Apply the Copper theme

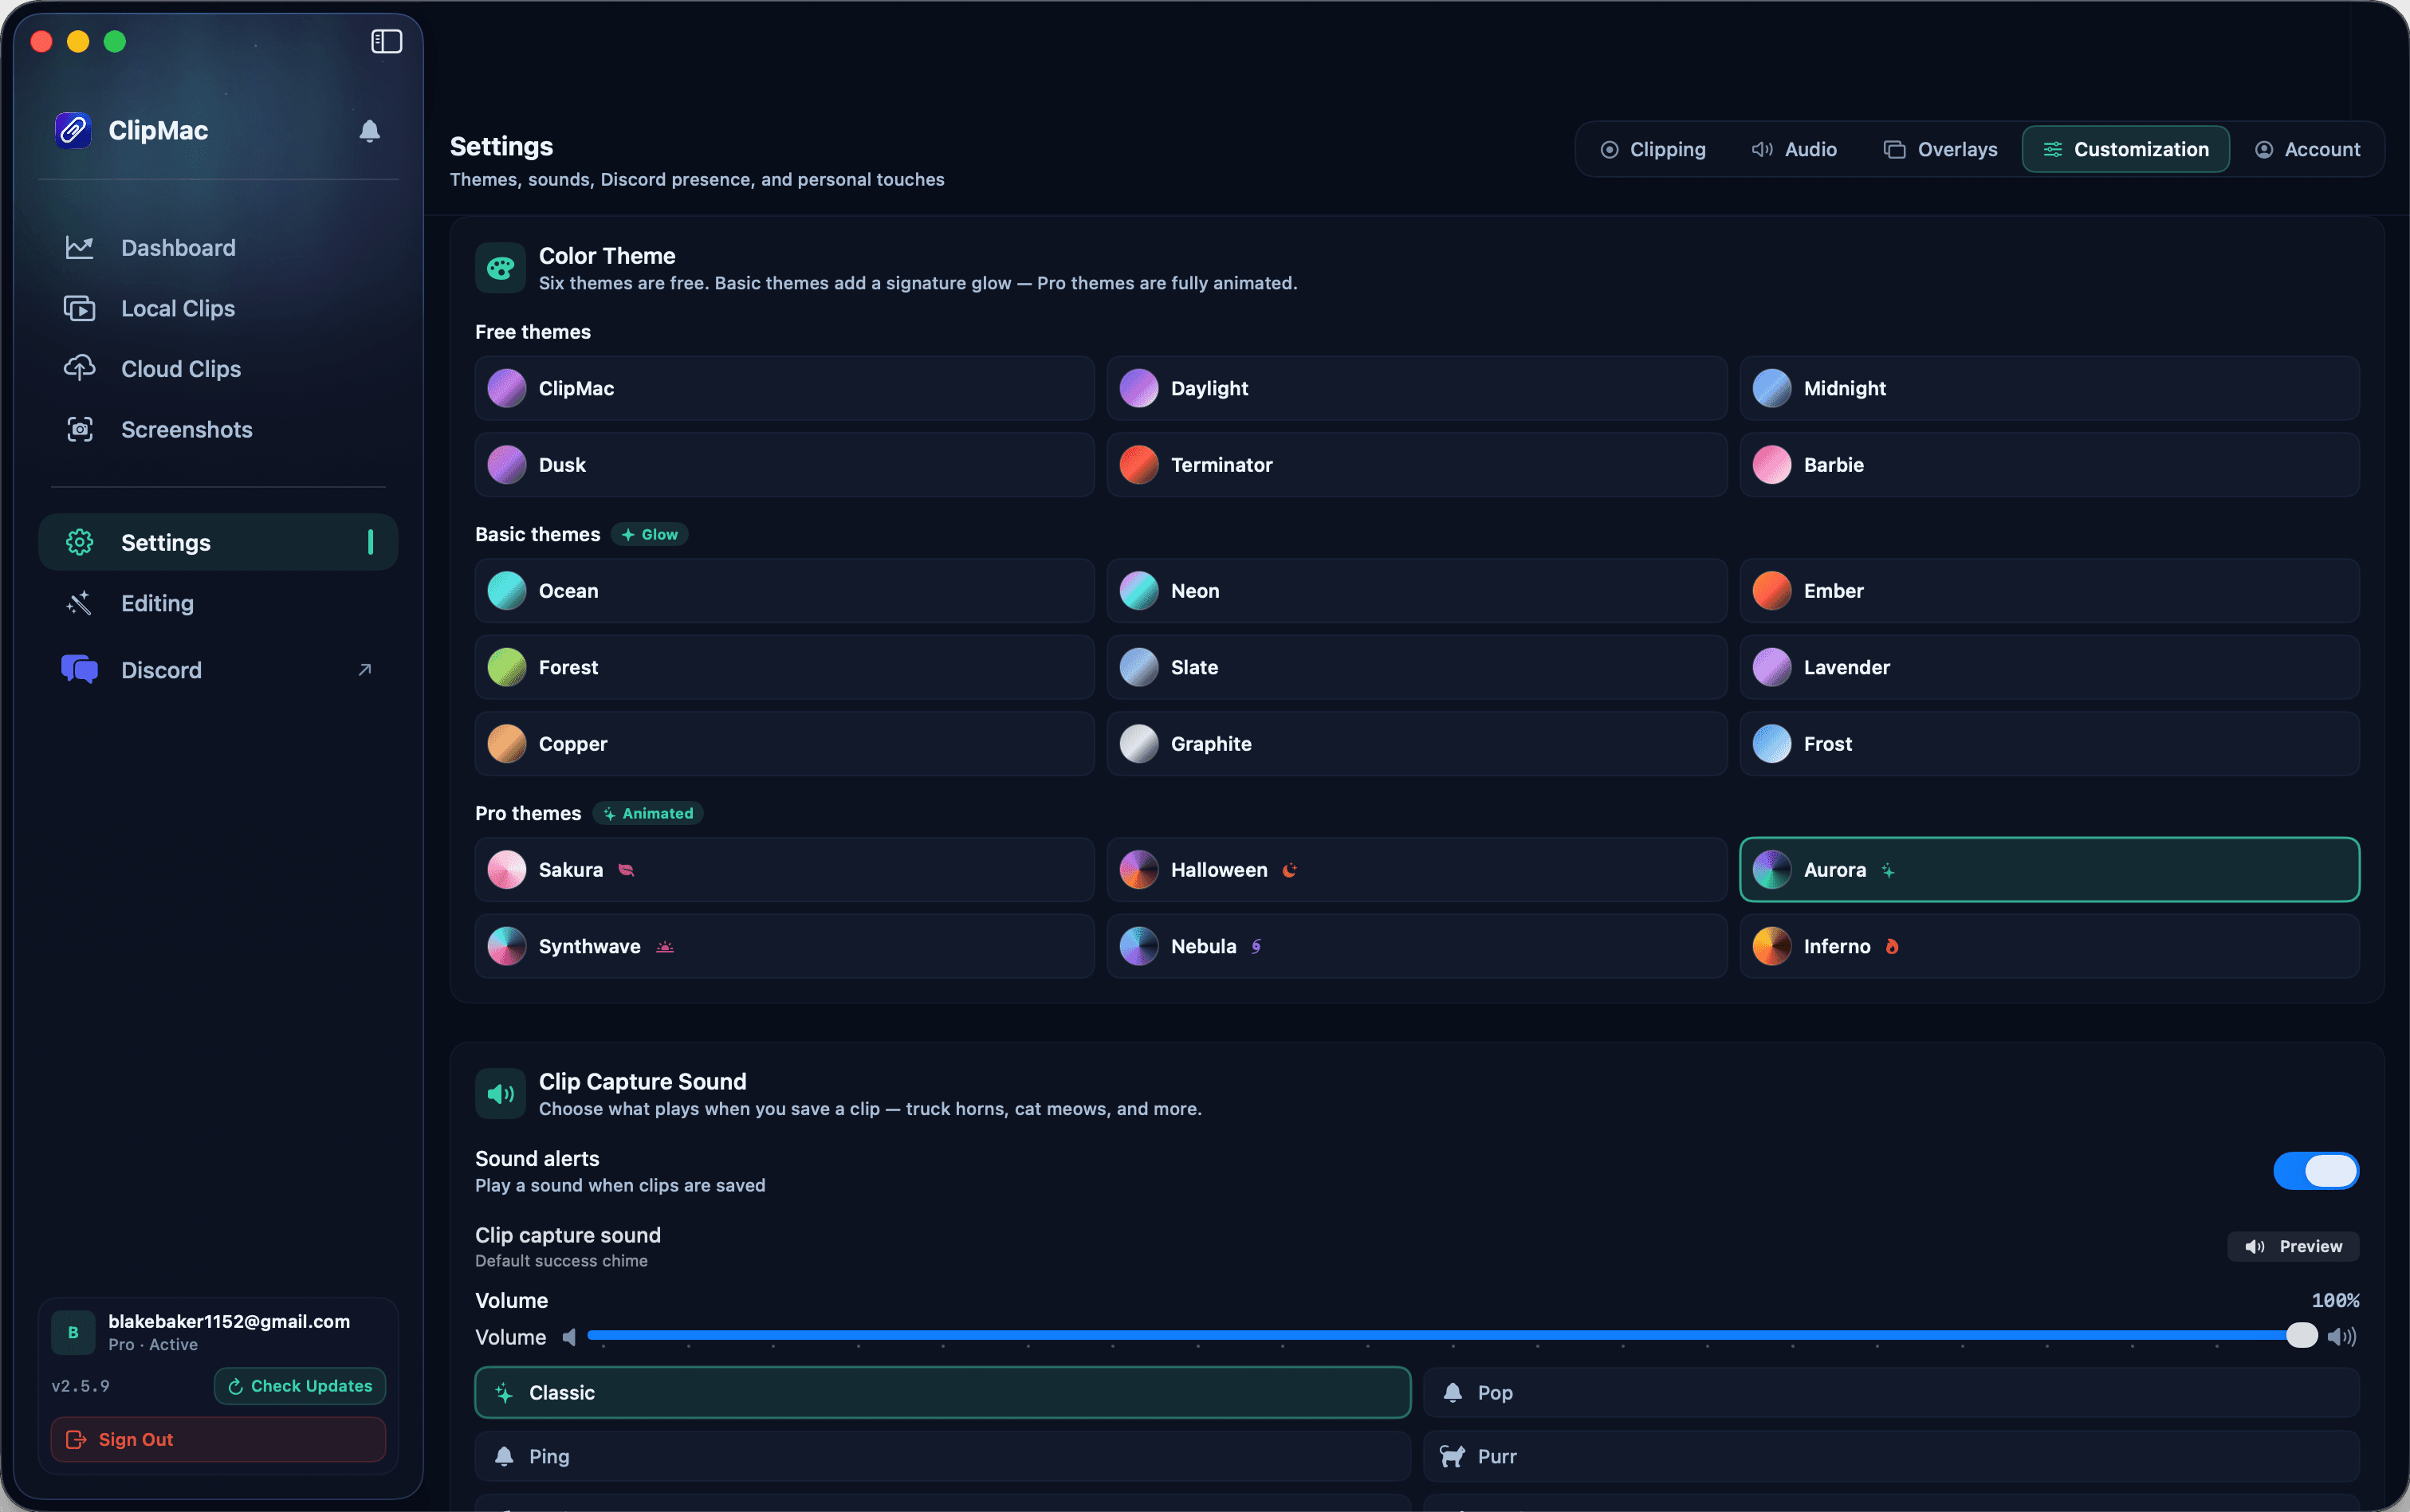tap(784, 744)
